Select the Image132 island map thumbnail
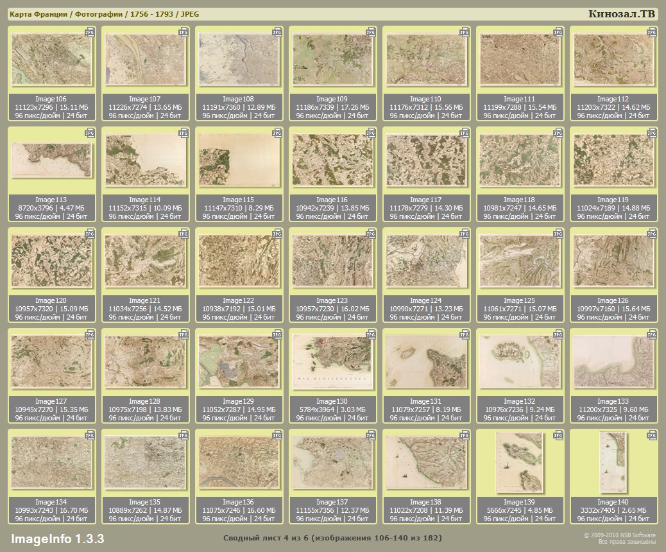This screenshot has width=666, height=552. click(520, 363)
